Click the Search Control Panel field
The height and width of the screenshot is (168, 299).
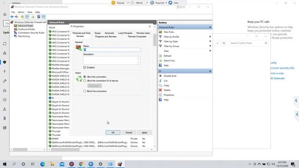point(249,43)
